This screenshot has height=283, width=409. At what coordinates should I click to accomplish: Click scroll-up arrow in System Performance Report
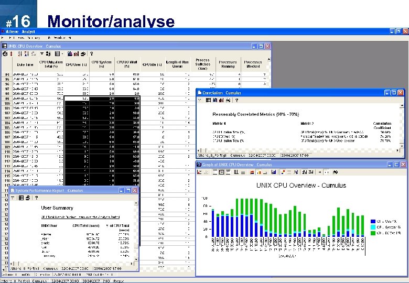pos(136,203)
